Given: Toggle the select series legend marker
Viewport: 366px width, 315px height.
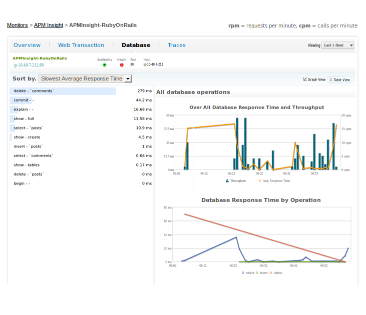Looking at the screenshot, I should click(243, 272).
